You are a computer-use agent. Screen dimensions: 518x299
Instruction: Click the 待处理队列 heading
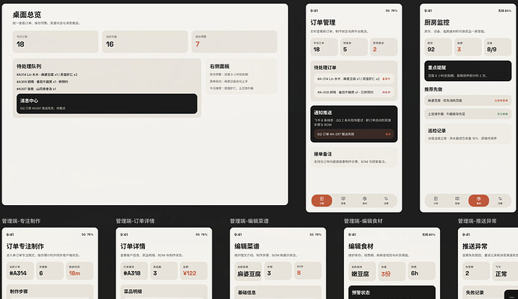coord(29,66)
